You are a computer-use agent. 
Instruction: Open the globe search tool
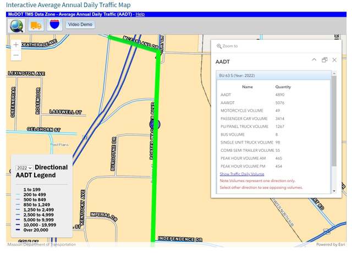(x=16, y=26)
